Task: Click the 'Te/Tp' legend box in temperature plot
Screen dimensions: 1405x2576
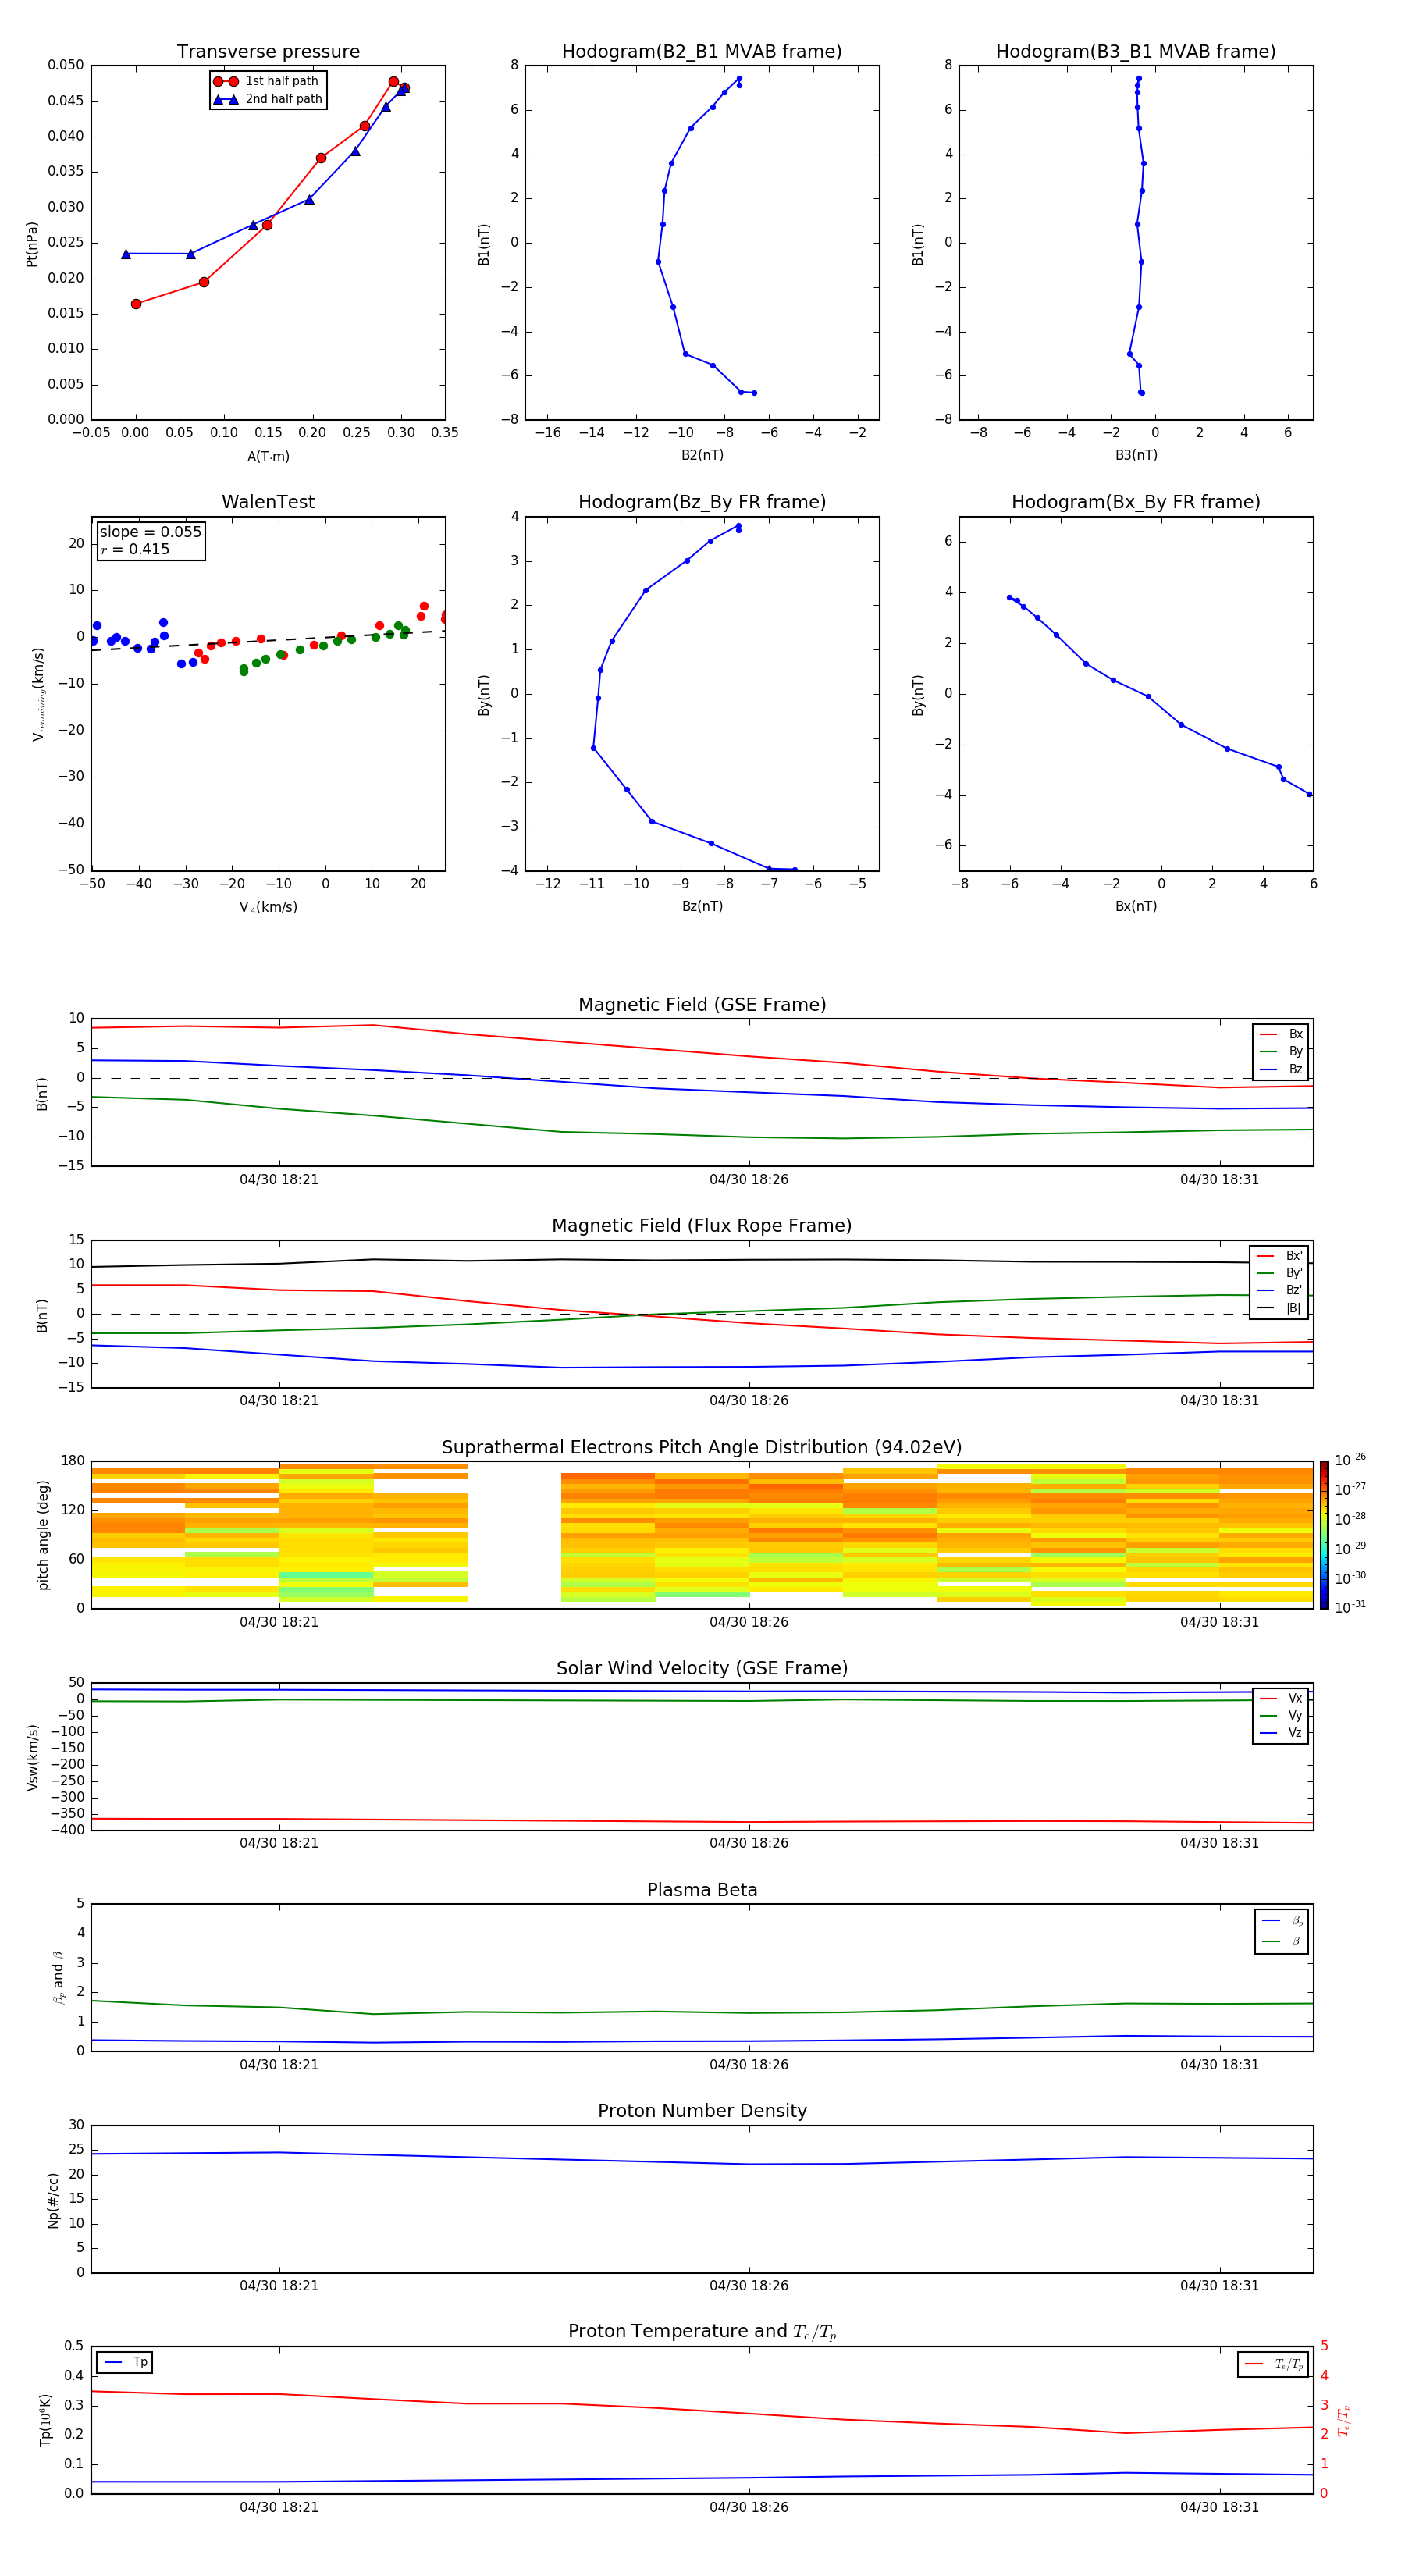Action: coord(1273,2364)
